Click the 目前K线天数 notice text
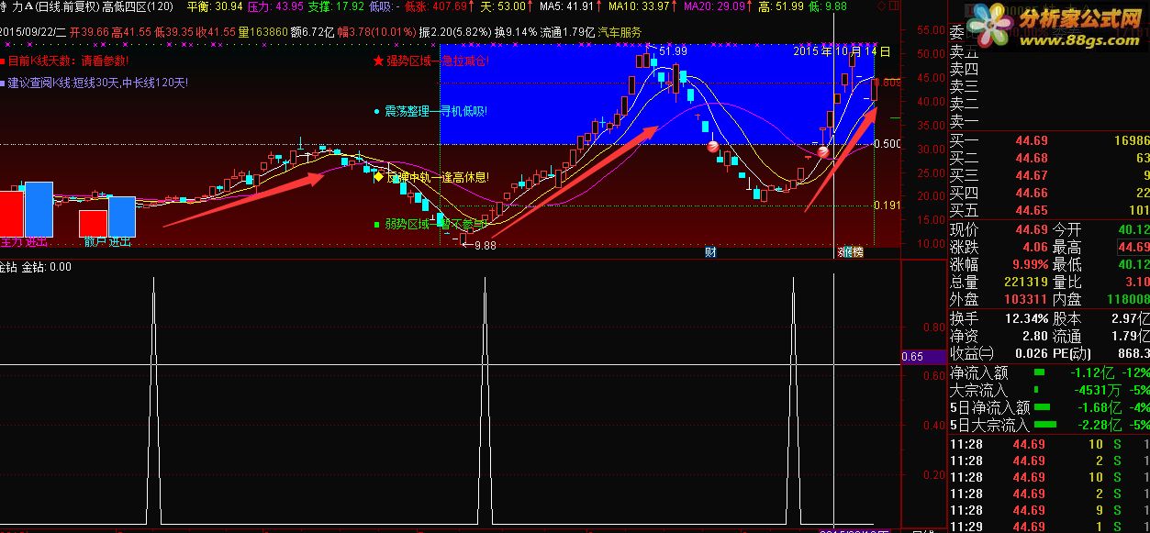 [x=69, y=61]
